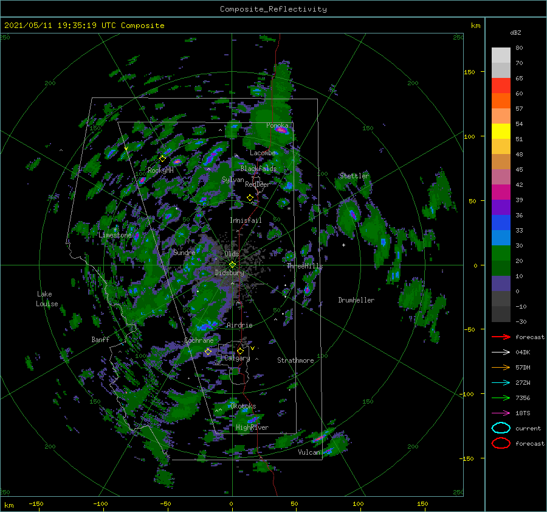Click the cyan current ellipse icon
Image resolution: width=547 pixels, height=512 pixels.
(x=501, y=428)
